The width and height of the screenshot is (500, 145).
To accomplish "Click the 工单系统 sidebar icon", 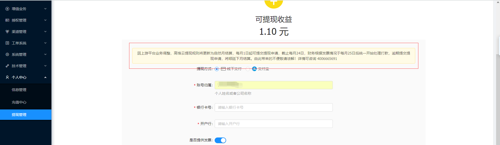I will (x=7, y=43).
